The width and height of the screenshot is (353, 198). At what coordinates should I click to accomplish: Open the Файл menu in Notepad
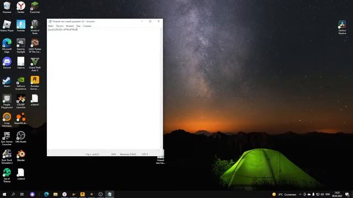point(51,26)
